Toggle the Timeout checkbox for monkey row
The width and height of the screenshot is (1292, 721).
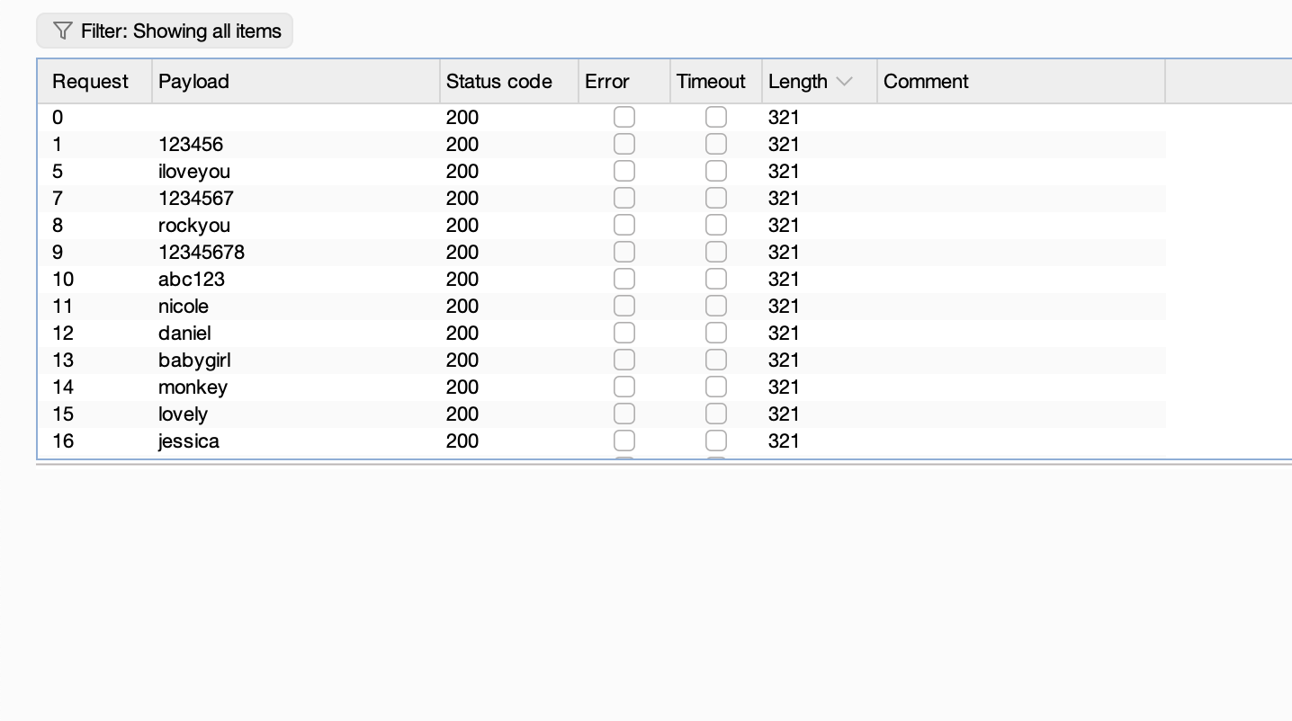coord(716,387)
